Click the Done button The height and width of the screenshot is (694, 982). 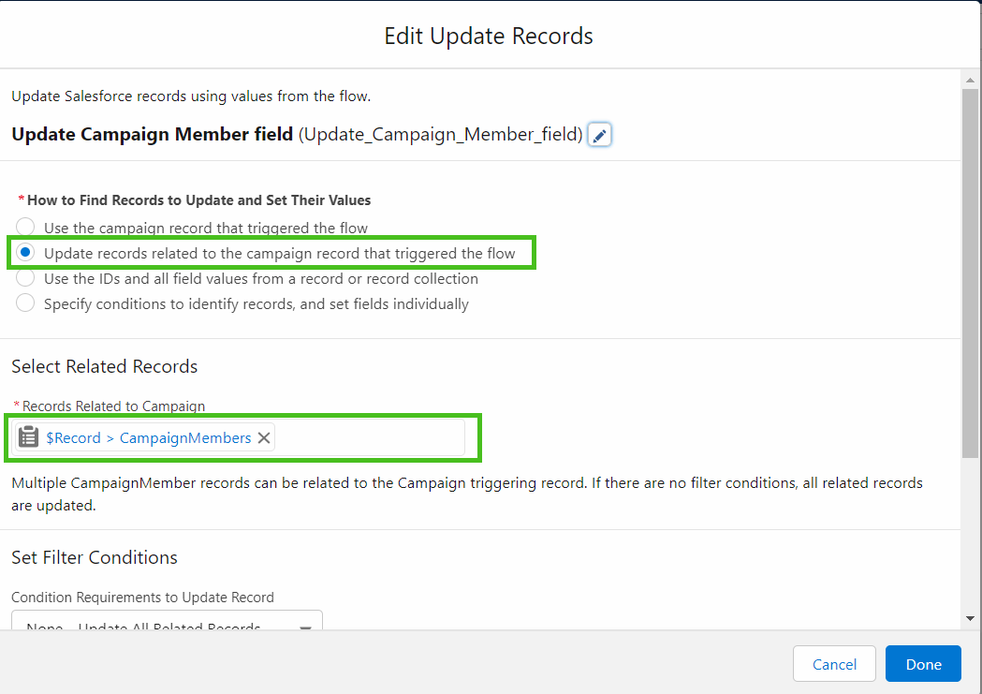click(x=923, y=663)
